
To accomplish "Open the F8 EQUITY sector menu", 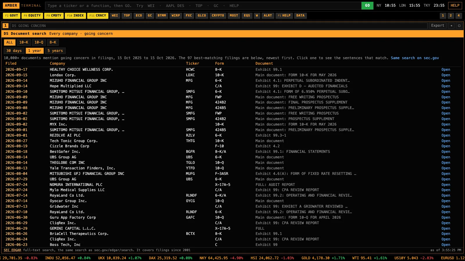I will click(32, 16).
